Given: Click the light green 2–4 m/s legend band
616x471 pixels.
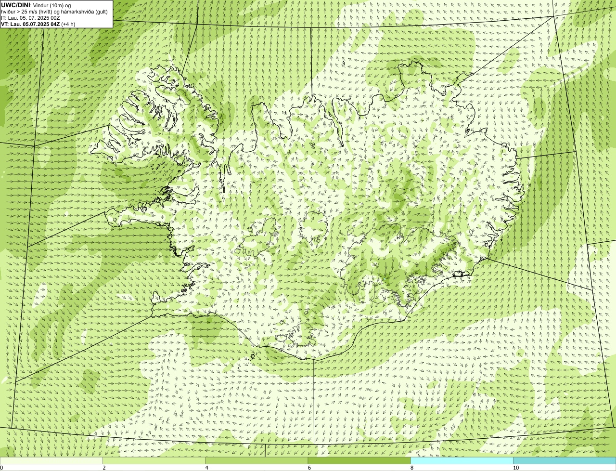Looking at the screenshot, I should tap(154, 461).
